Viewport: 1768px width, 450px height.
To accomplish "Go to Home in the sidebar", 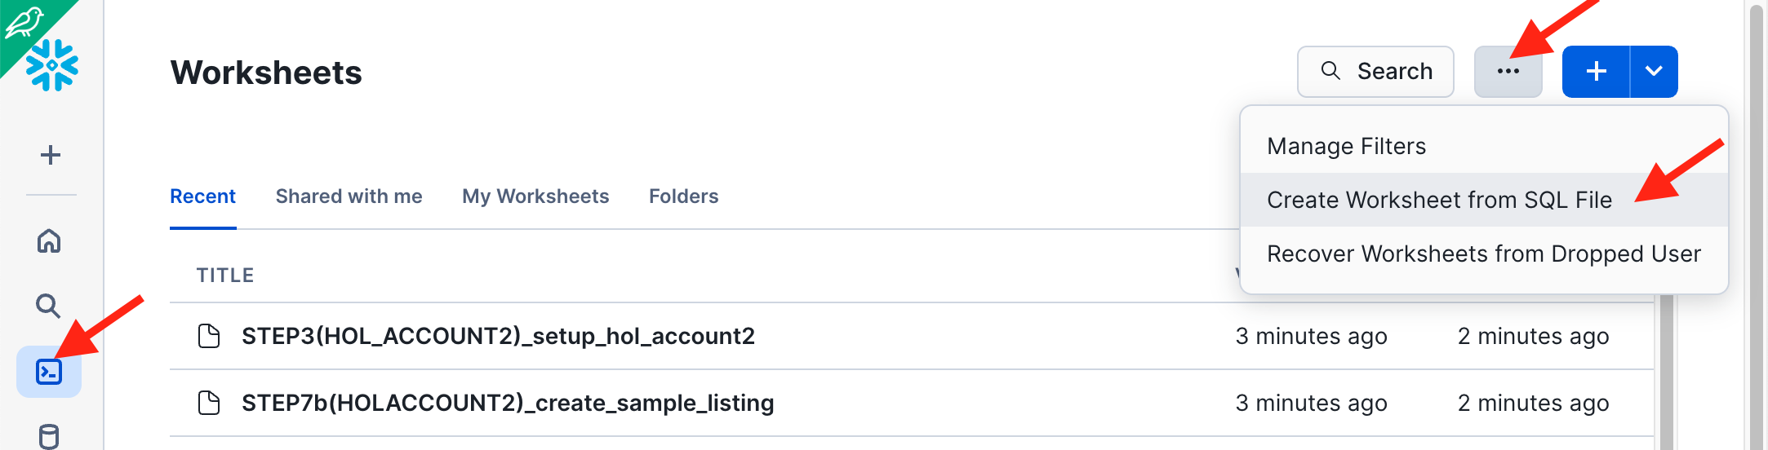I will pyautogui.click(x=49, y=240).
